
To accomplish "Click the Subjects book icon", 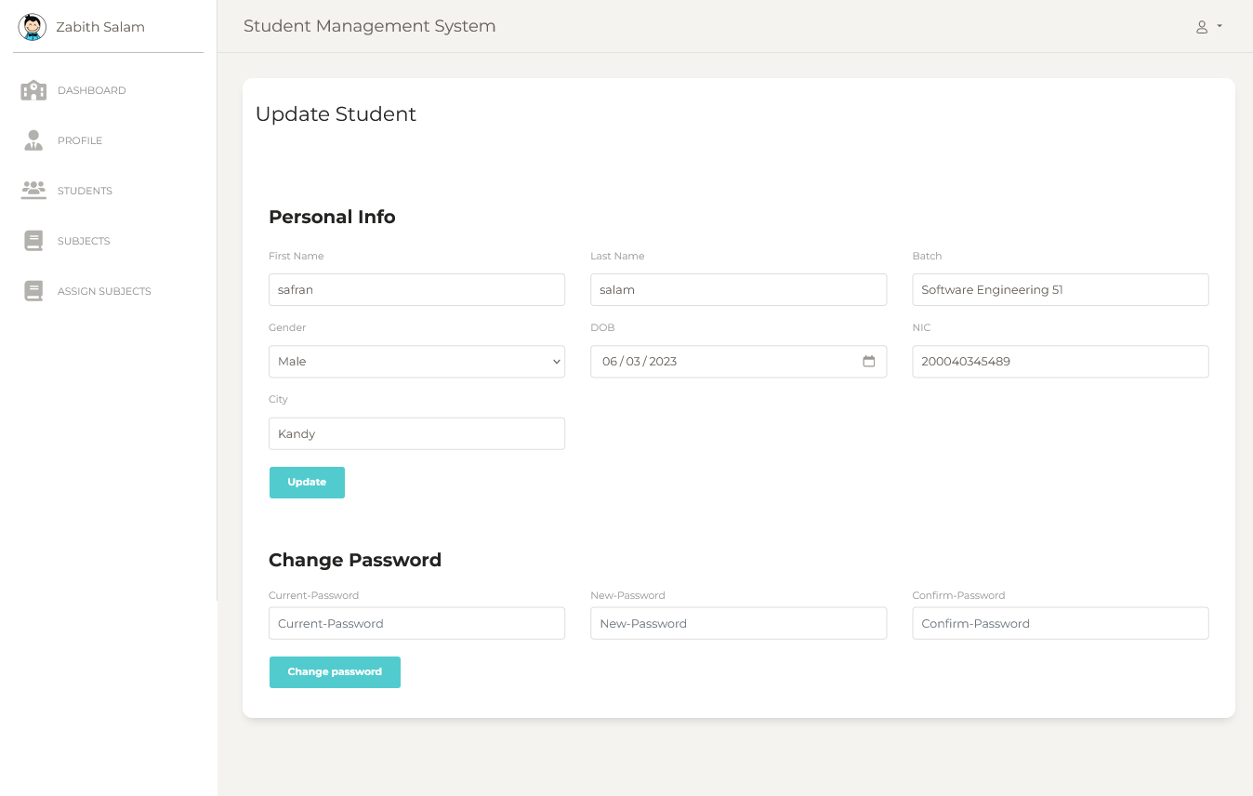I will [33, 240].
